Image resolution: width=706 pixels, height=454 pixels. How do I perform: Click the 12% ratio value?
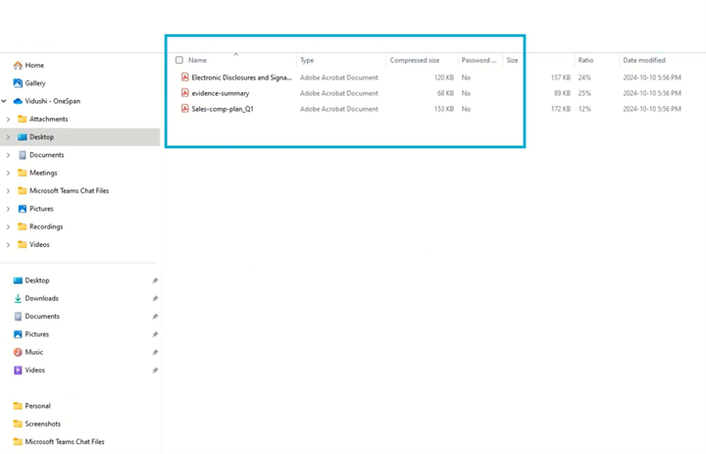[x=584, y=109]
